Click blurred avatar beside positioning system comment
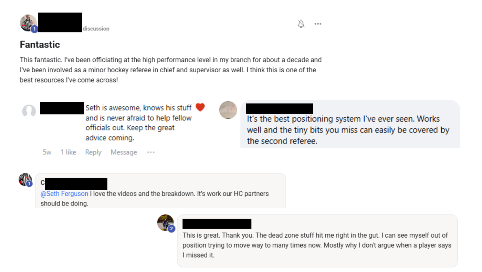This screenshot has height=272, width=482. pos(228,110)
